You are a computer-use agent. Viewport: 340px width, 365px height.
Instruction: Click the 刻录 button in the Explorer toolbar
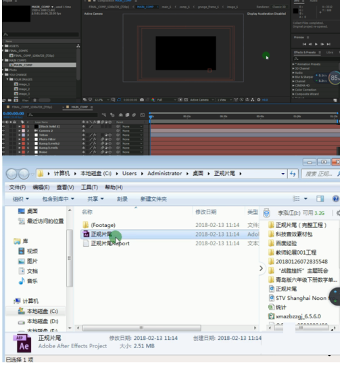pos(122,199)
